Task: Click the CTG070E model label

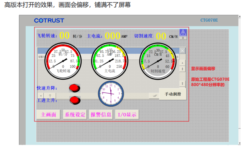Action: (x=209, y=20)
